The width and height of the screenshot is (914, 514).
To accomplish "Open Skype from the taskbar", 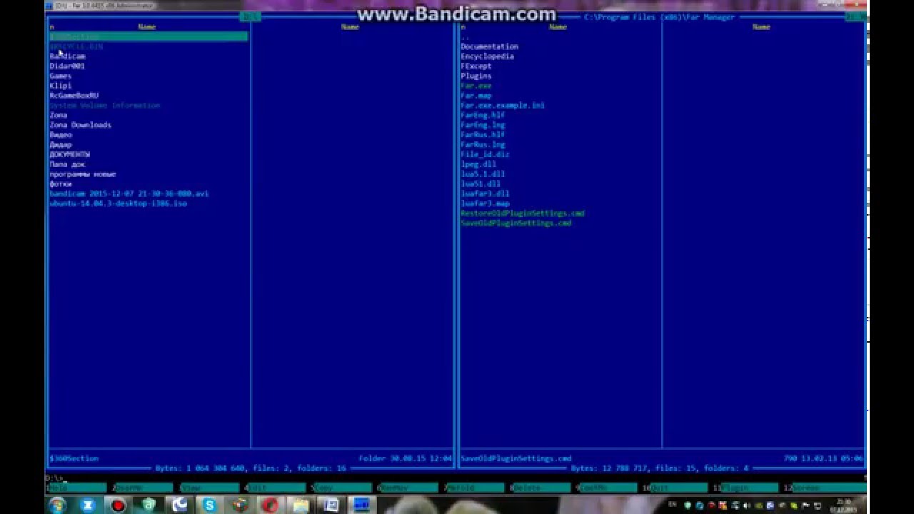I will tap(209, 505).
